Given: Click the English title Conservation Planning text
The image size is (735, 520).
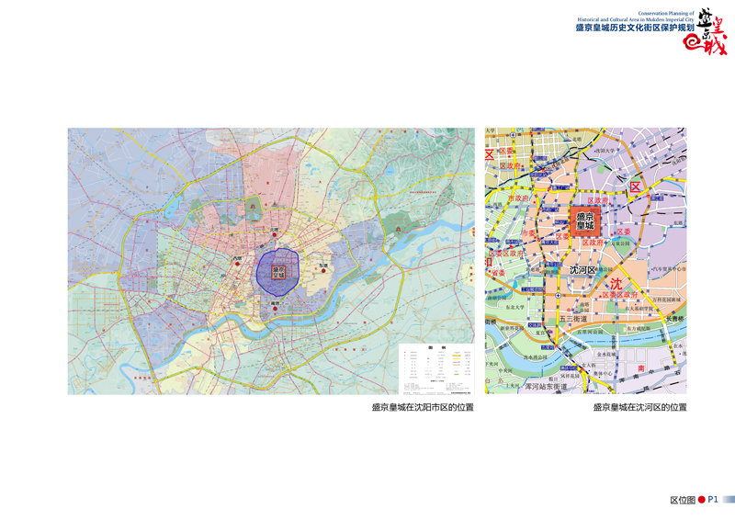Looking at the screenshot, I should point(636,16).
